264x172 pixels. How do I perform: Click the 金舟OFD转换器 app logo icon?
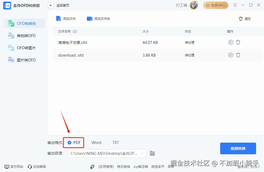(7, 6)
